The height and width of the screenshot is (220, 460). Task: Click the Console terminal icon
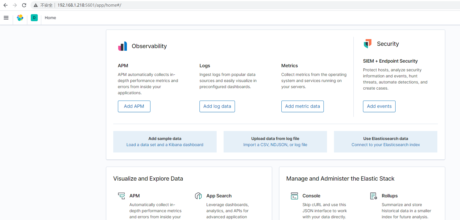tap(294, 196)
